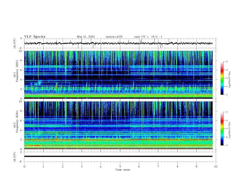This screenshot has width=243, height=187.
Task: Click the red emission streak near ch.2 bottom-left
Action: click(x=34, y=145)
